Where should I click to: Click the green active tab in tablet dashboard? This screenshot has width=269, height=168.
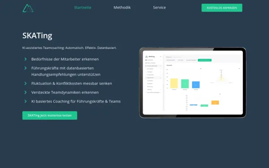pyautogui.click(x=205, y=60)
